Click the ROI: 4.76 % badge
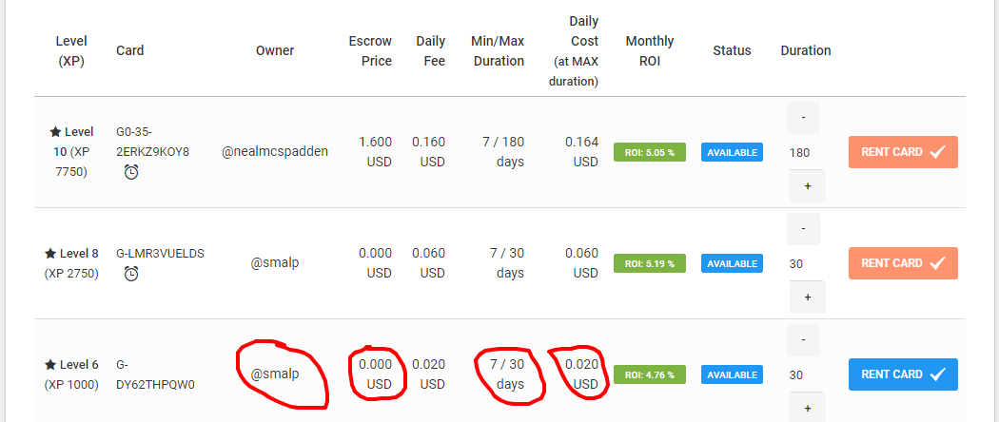 (650, 374)
